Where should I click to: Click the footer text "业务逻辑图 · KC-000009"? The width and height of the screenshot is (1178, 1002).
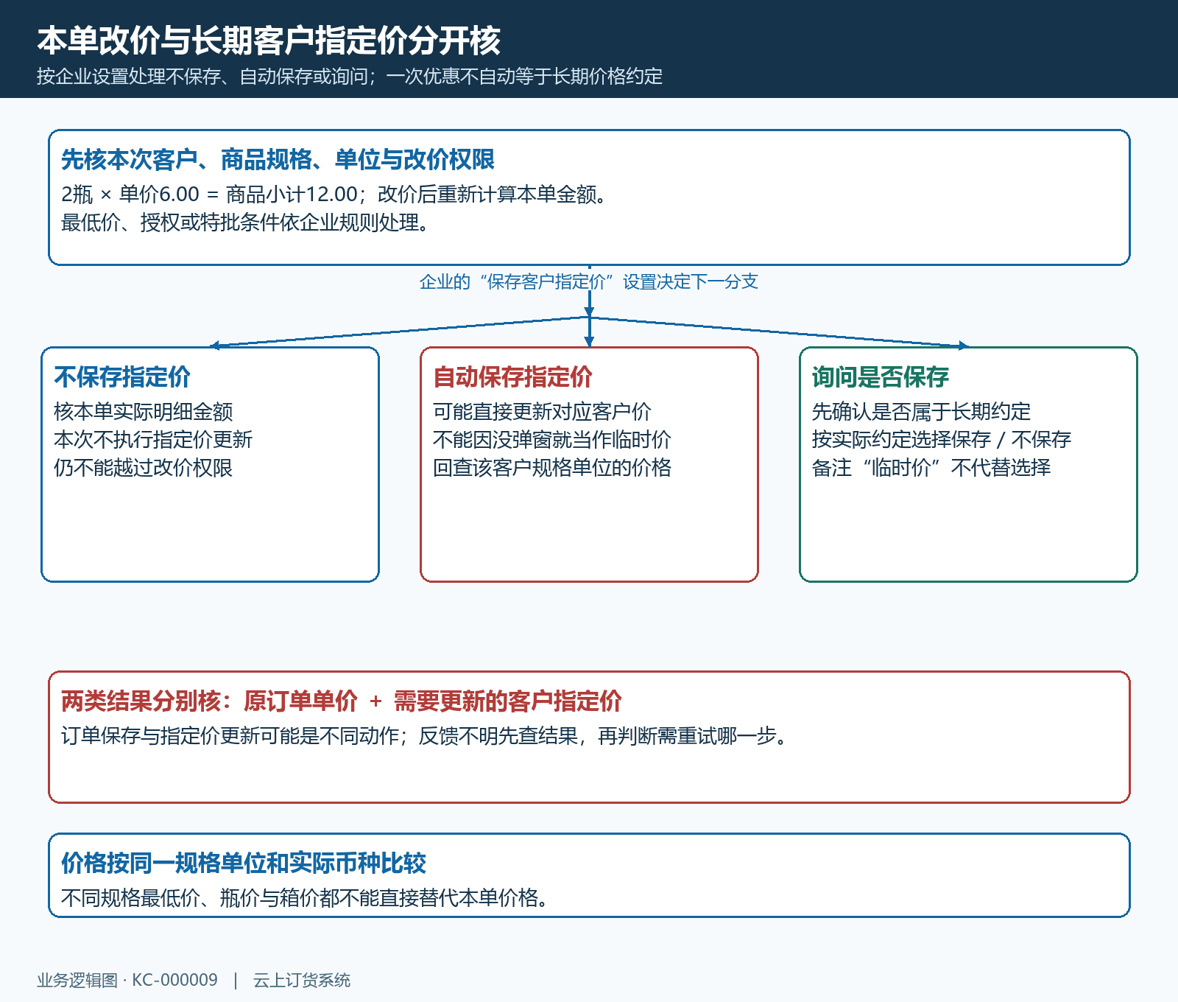point(127,981)
